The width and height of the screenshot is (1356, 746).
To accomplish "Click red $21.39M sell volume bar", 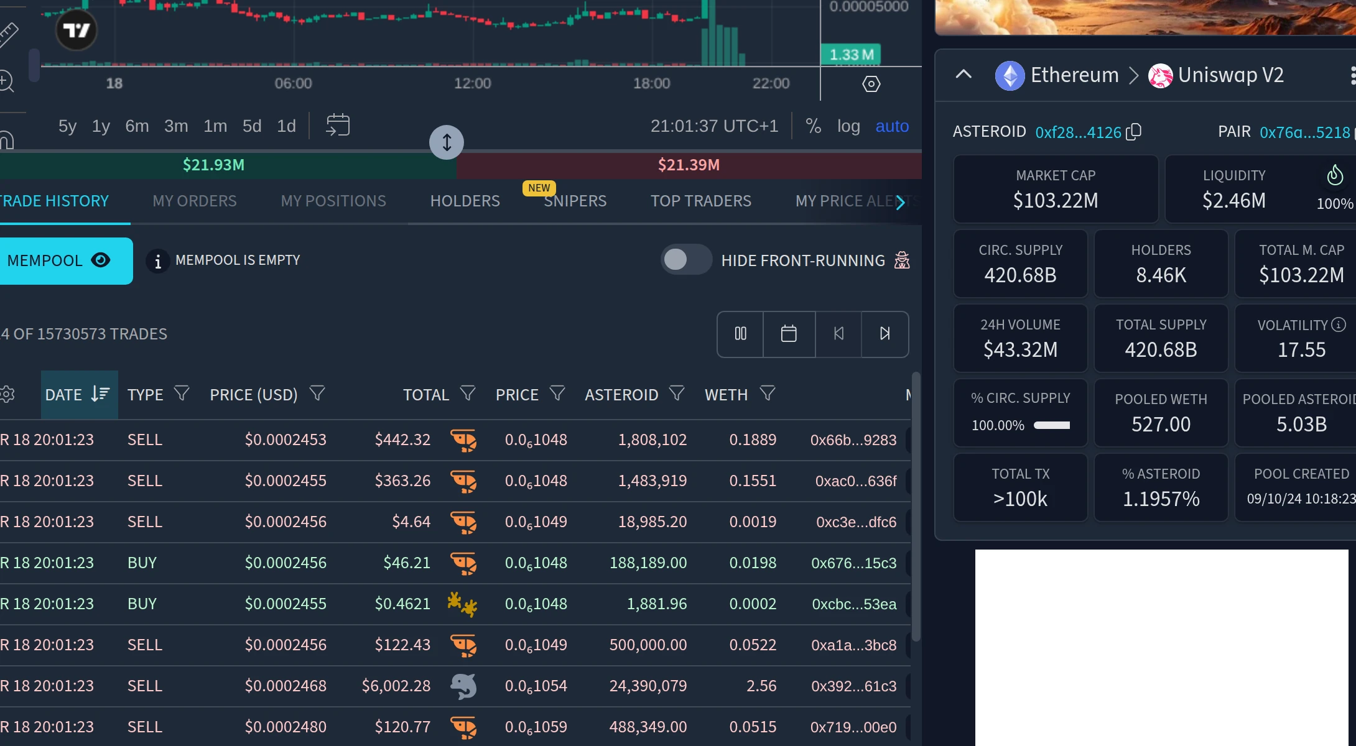I will click(x=689, y=165).
